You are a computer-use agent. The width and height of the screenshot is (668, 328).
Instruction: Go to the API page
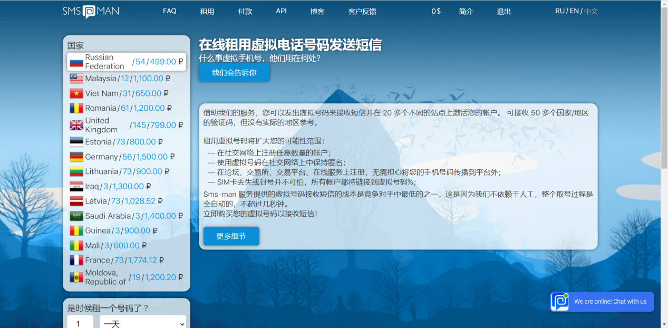click(x=281, y=11)
